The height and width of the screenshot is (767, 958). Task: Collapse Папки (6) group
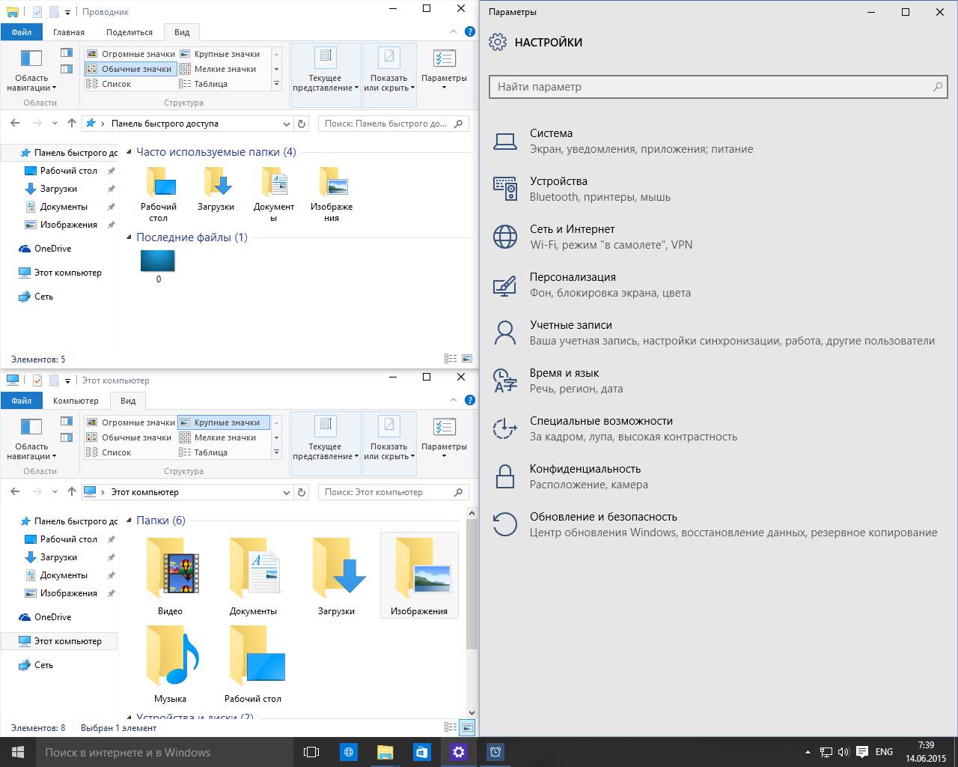[129, 521]
